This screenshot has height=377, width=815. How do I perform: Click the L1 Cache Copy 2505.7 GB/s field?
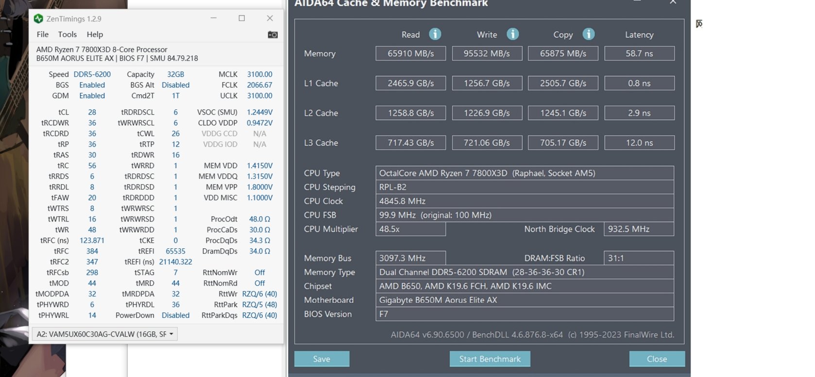pyautogui.click(x=563, y=83)
